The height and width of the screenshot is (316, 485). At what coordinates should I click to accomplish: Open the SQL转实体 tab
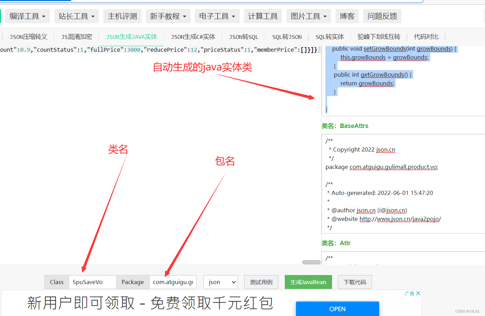(x=330, y=37)
